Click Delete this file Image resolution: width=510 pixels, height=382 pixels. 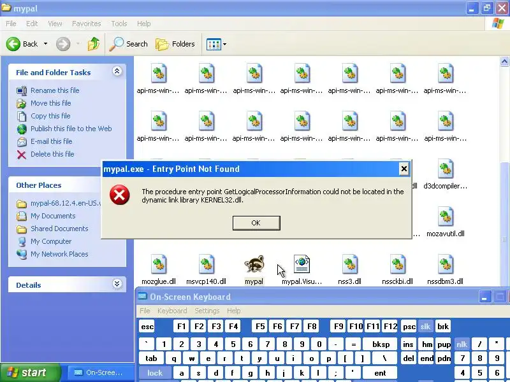(x=52, y=154)
